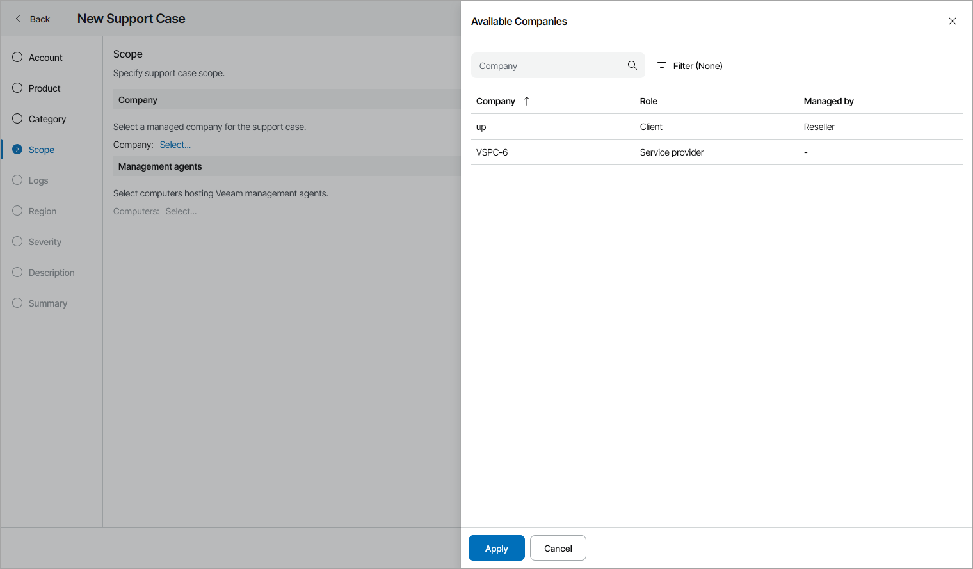This screenshot has height=569, width=973.
Task: Click the search magnifier icon
Action: pyautogui.click(x=632, y=65)
